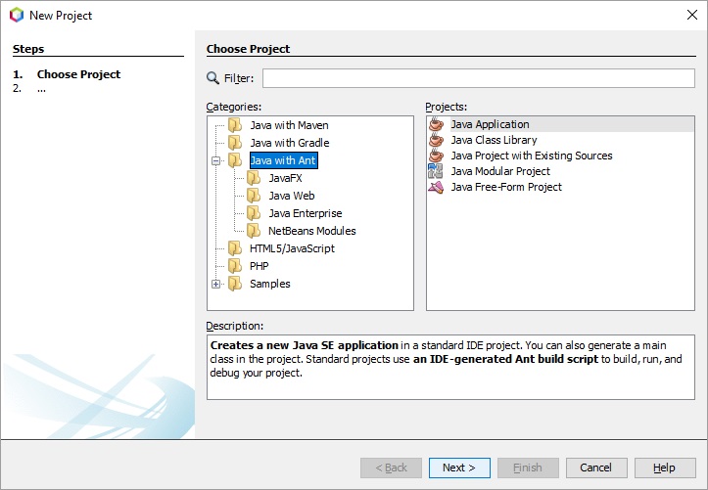Select the HTML5/JavaScript category

292,247
